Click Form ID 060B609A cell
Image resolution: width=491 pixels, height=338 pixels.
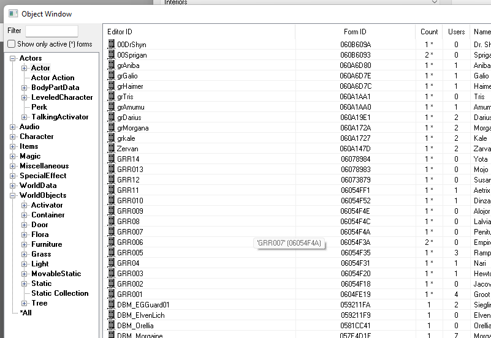click(x=356, y=45)
